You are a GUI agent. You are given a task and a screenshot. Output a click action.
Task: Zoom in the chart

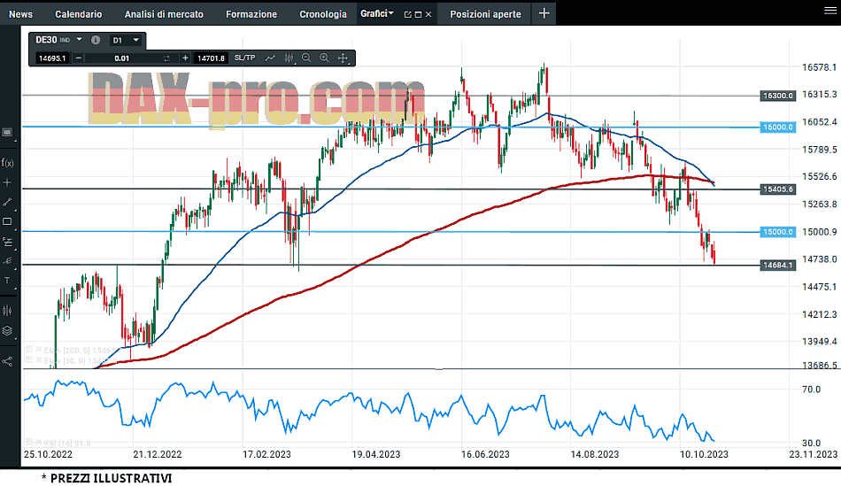pyautogui.click(x=324, y=58)
